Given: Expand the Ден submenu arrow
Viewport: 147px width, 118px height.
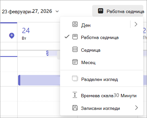Looking at the screenshot, I should point(136,24).
